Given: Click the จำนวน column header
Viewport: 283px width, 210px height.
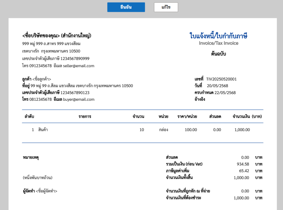Looking at the screenshot, I should pyautogui.click(x=138, y=116).
